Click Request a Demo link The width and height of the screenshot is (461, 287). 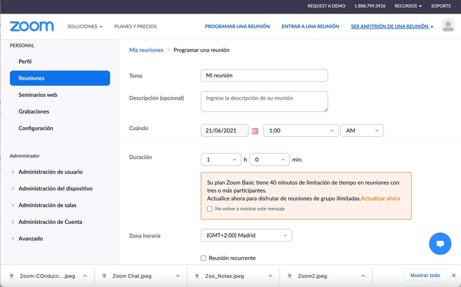coord(326,6)
